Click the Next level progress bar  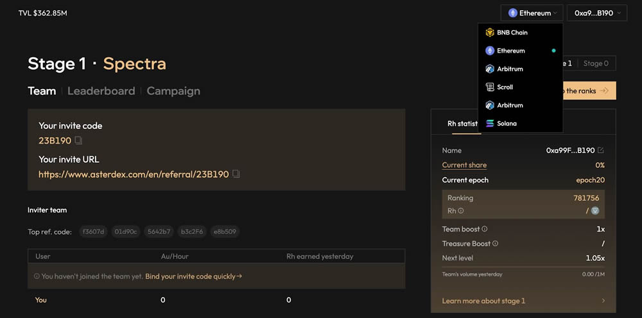click(523, 267)
